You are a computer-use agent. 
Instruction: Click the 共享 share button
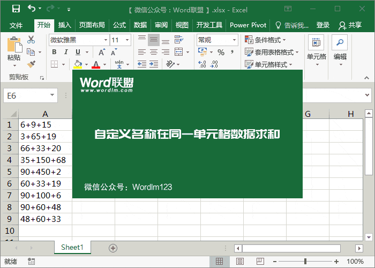point(350,25)
